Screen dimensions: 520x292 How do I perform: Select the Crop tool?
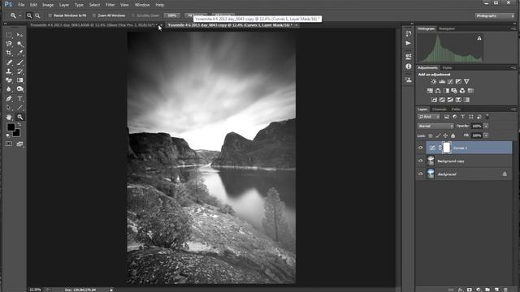click(9, 53)
